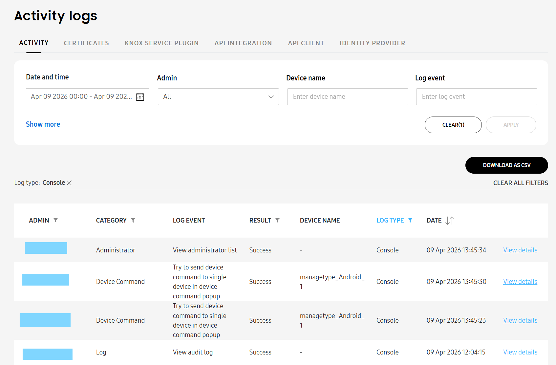Image resolution: width=556 pixels, height=365 pixels.
Task: Click Download as CSV button
Action: (x=507, y=165)
